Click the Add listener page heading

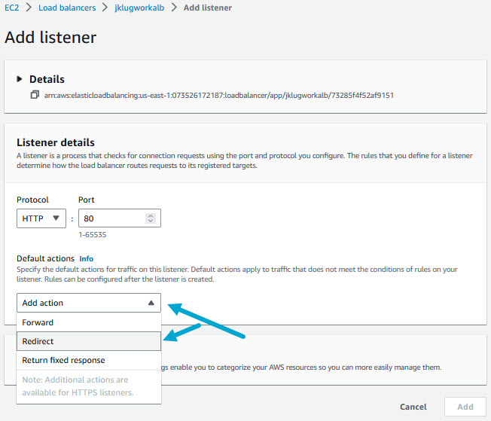(x=50, y=37)
